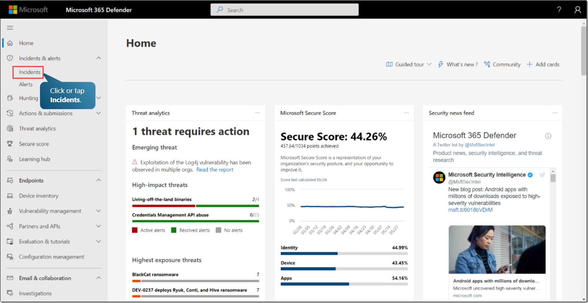Follow the Read the report link
The width and height of the screenshot is (588, 303).
tap(215, 170)
